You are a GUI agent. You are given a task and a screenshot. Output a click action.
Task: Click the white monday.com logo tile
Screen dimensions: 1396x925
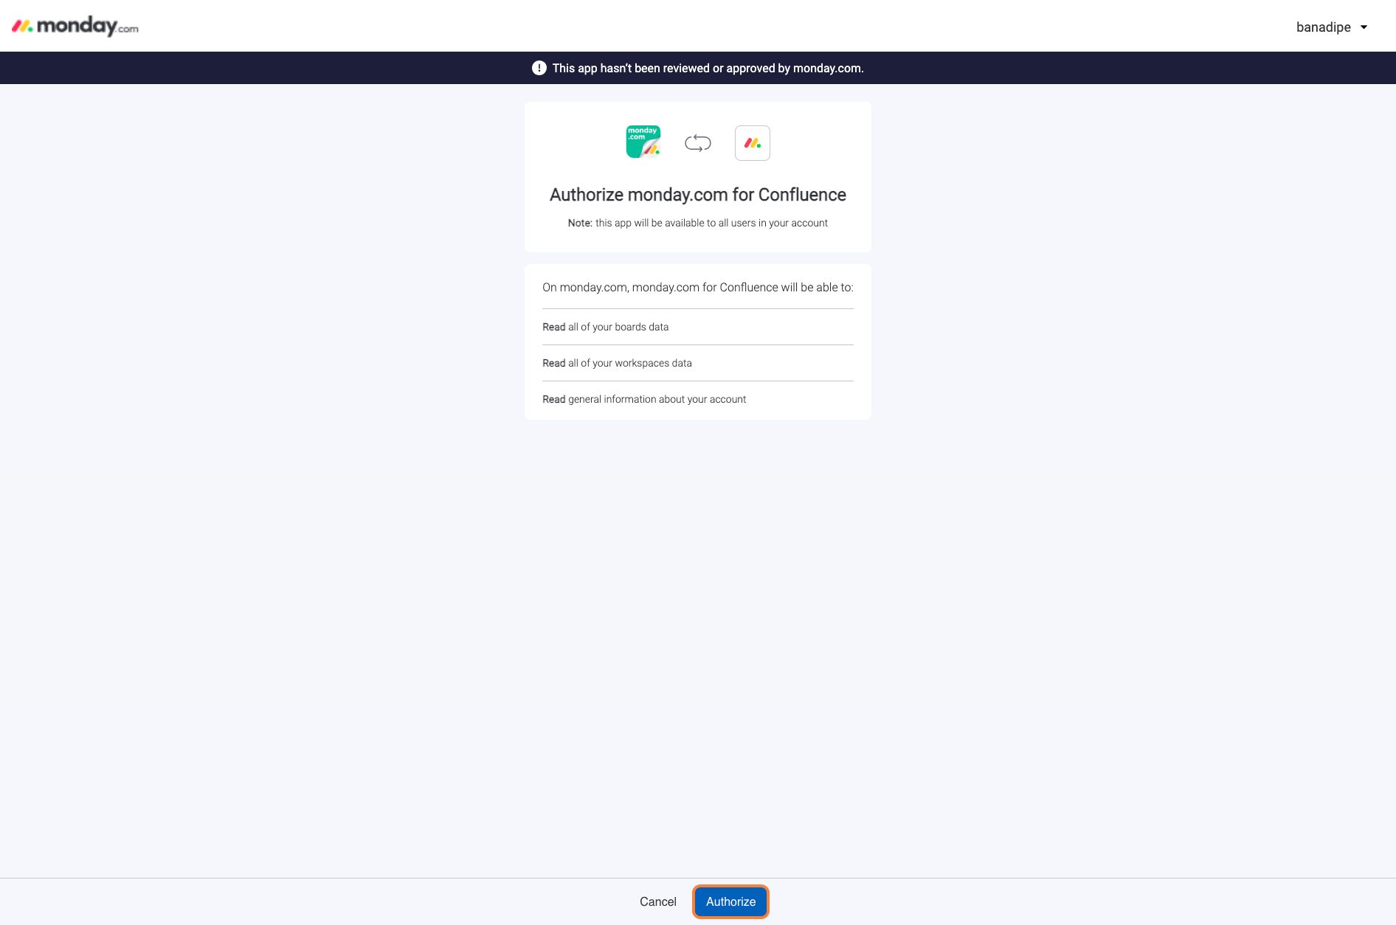753,143
